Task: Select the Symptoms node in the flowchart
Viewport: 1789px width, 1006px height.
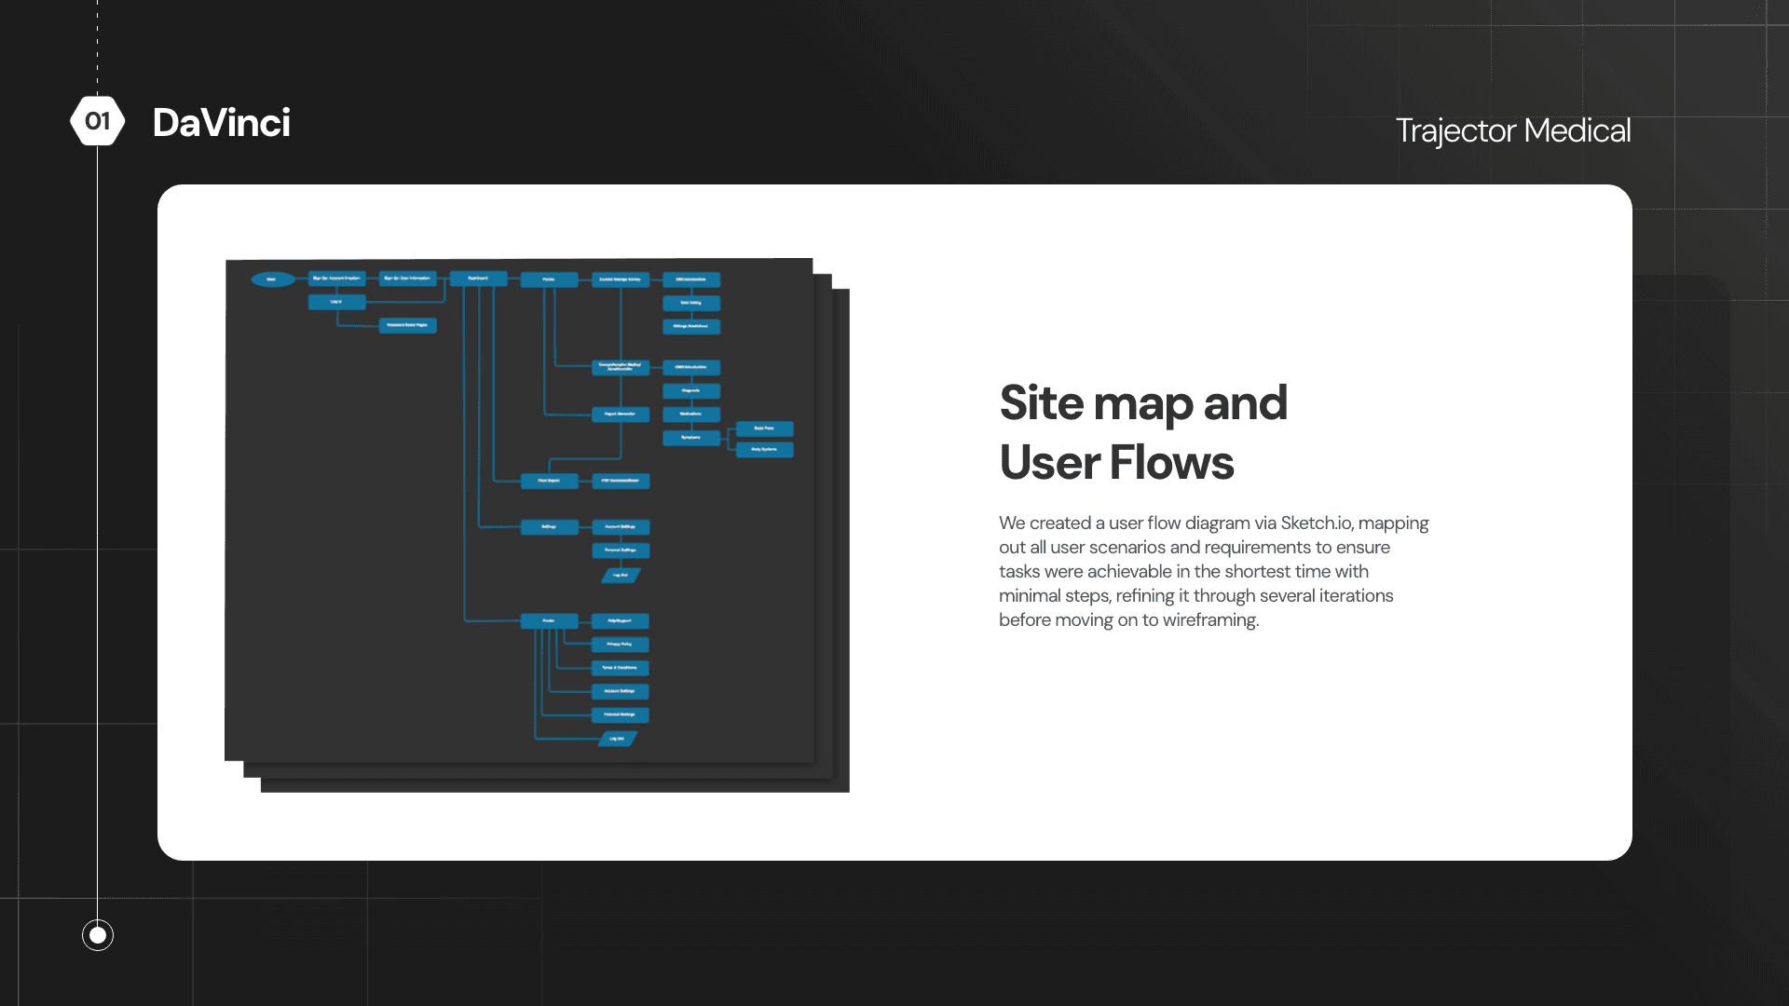Action: click(x=691, y=438)
